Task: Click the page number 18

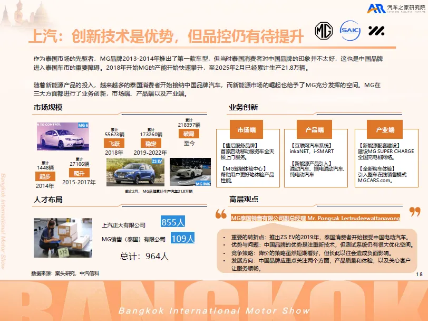Action: 419,274
